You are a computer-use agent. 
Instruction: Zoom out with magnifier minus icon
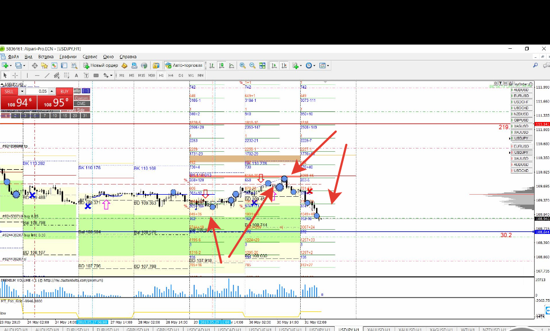[252, 66]
